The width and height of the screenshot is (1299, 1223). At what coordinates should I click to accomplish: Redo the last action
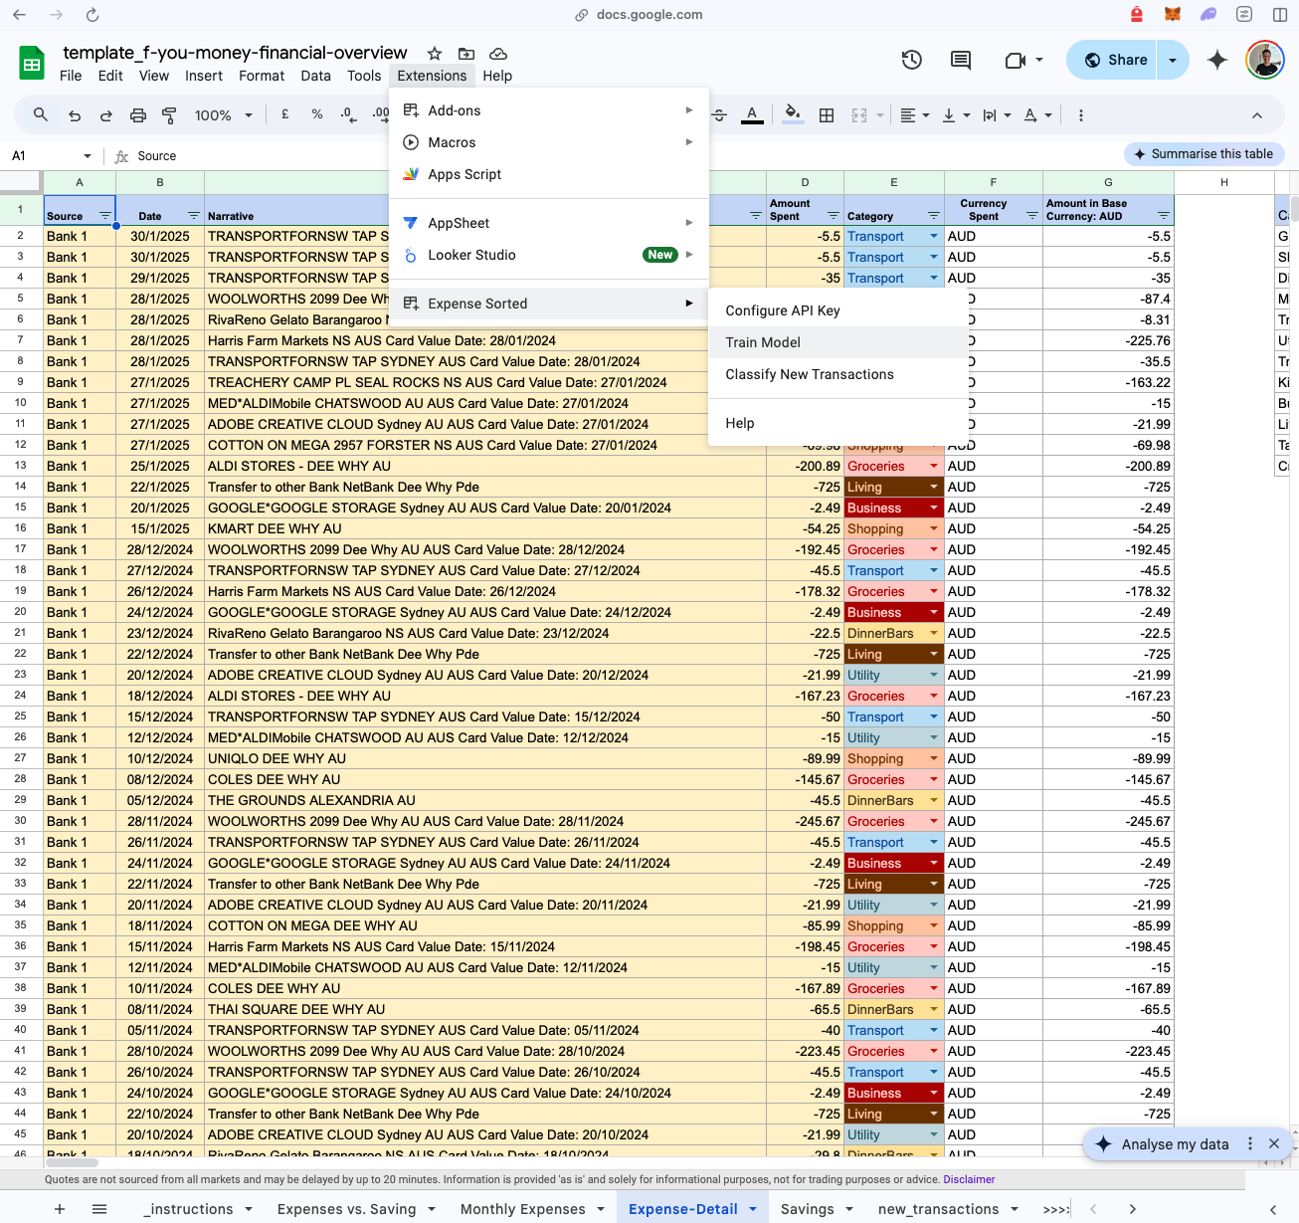pos(105,115)
